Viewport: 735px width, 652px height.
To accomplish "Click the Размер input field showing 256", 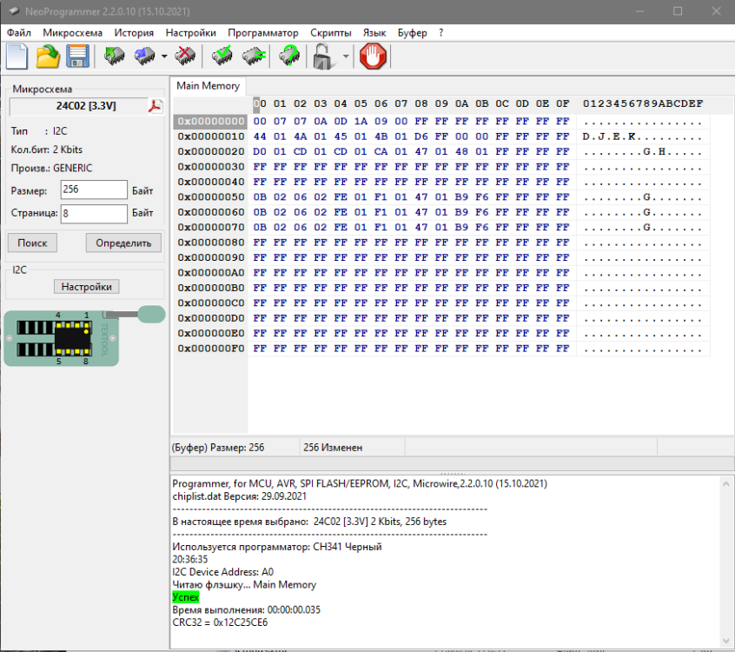I will [94, 190].
